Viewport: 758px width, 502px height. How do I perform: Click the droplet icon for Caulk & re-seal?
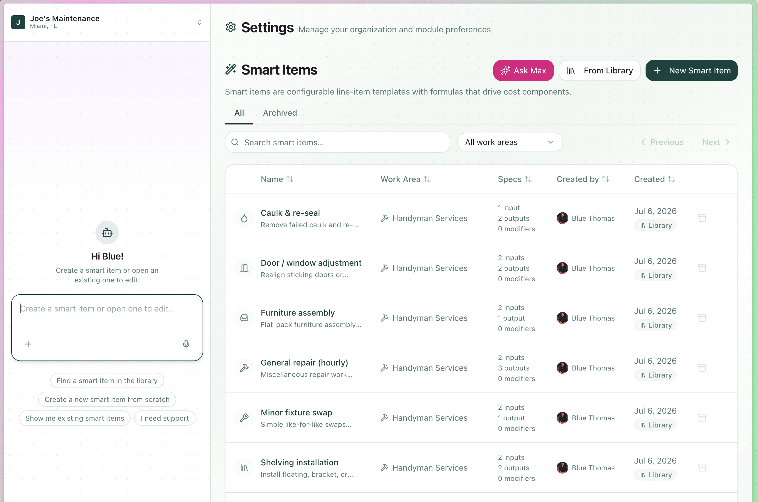click(244, 218)
